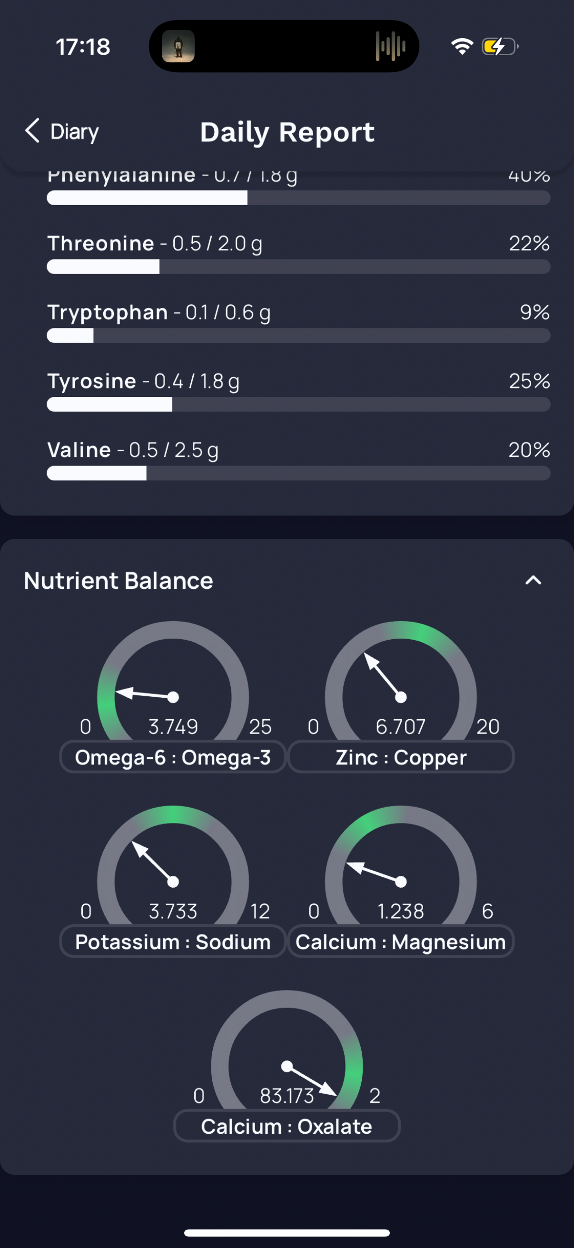Open the Potassium : Sodium gauge

pos(173,865)
